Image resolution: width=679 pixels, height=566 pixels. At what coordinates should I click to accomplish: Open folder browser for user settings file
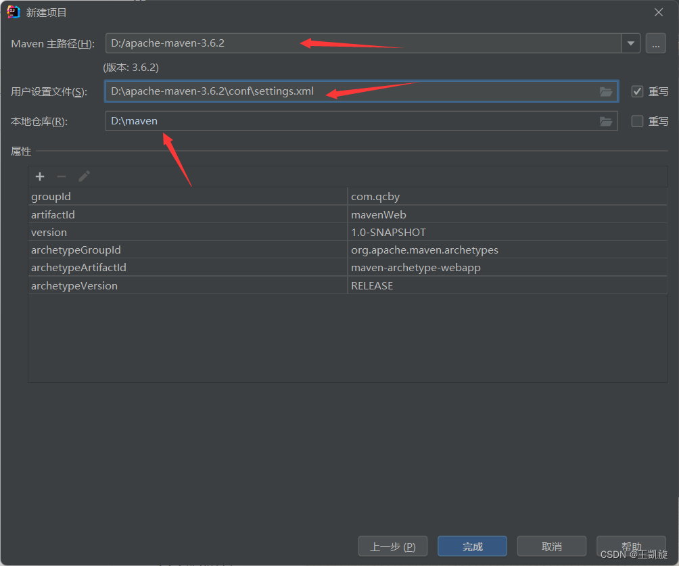pyautogui.click(x=605, y=91)
